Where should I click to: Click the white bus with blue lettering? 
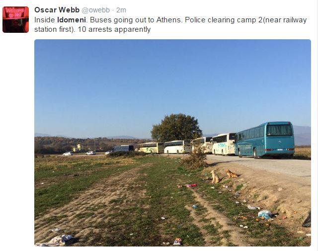click(x=224, y=144)
